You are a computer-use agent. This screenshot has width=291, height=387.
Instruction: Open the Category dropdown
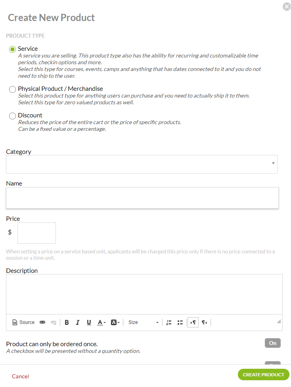pos(142,164)
